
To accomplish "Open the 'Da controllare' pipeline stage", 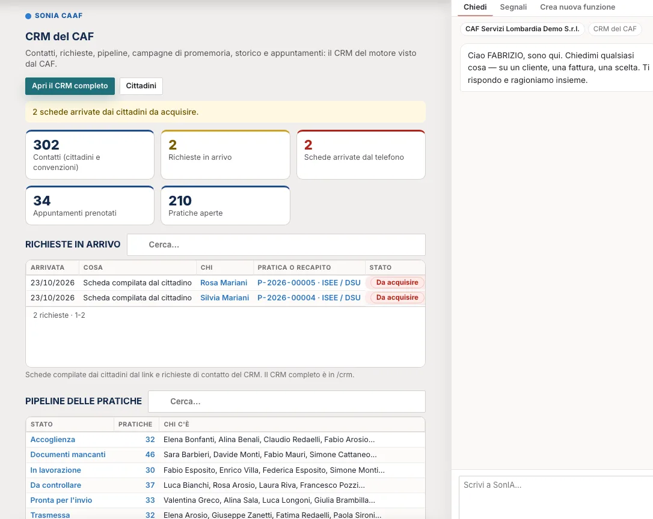I will (56, 485).
